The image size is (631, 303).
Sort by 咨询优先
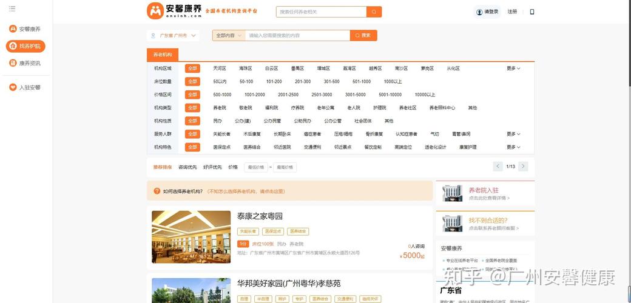(187, 167)
